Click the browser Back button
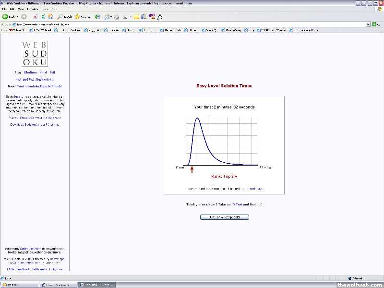 click(x=9, y=17)
